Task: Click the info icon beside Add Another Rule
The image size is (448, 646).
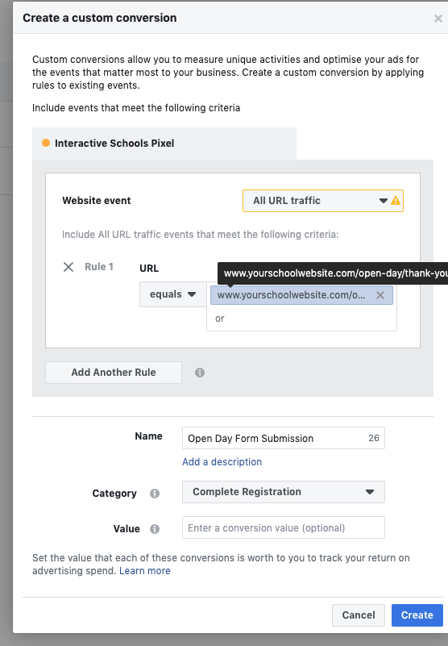Action: 200,373
